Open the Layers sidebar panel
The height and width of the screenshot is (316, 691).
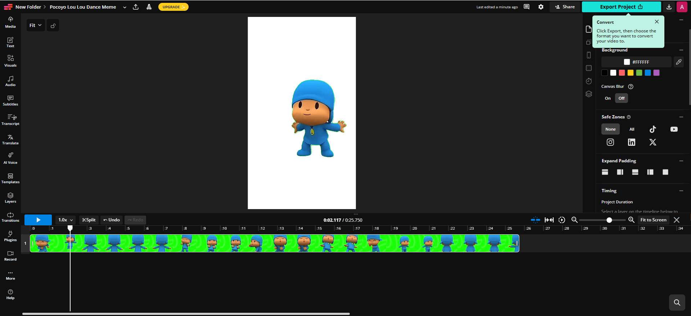tap(10, 197)
